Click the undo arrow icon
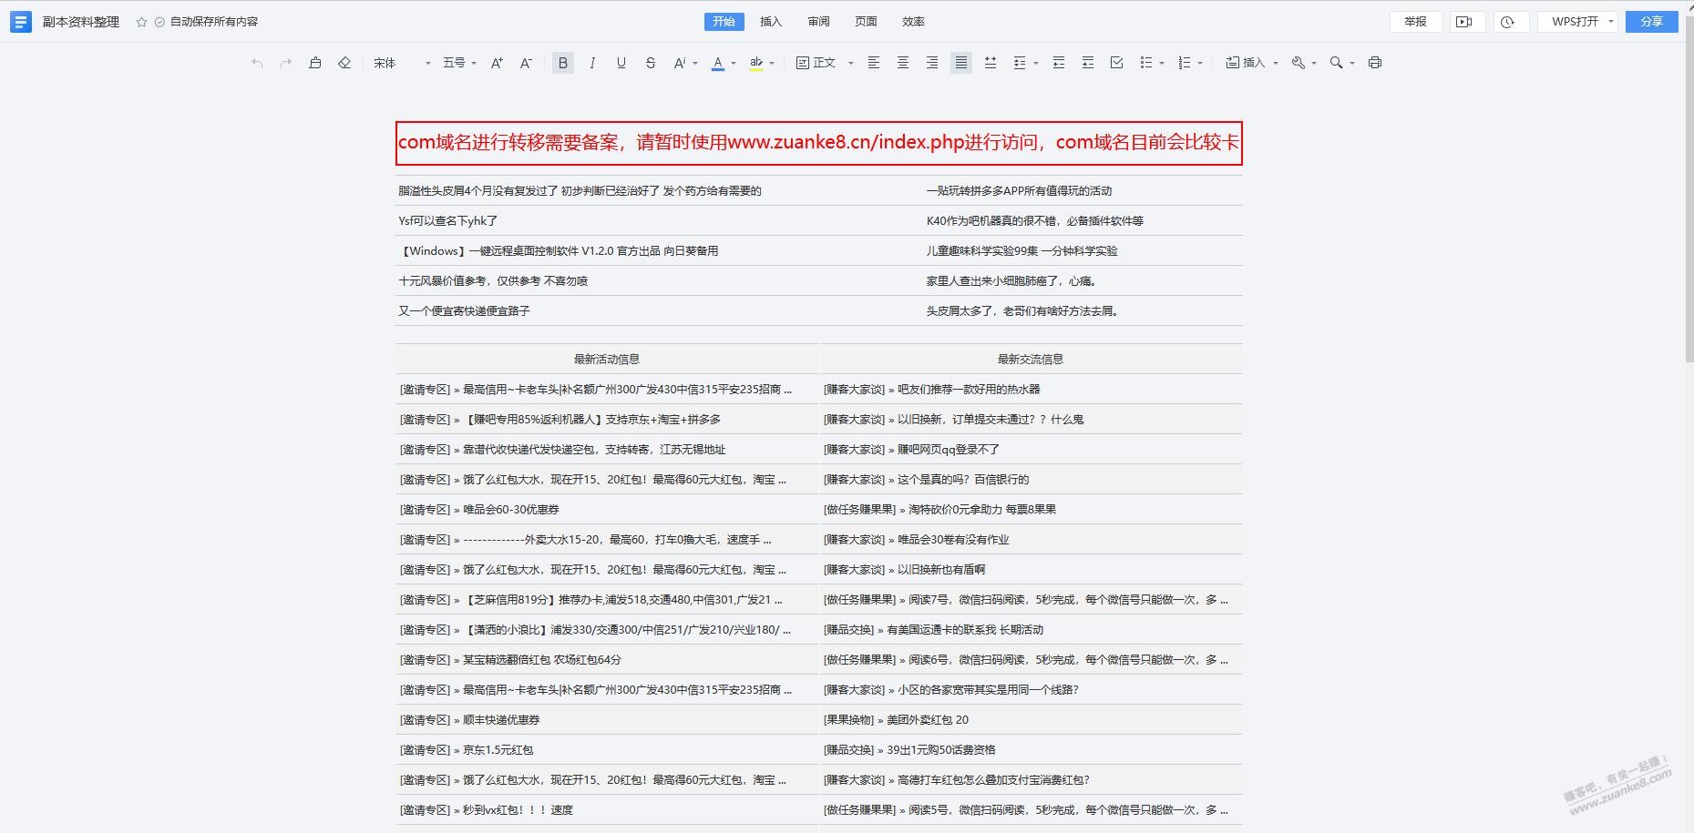1694x833 pixels. coord(257,63)
